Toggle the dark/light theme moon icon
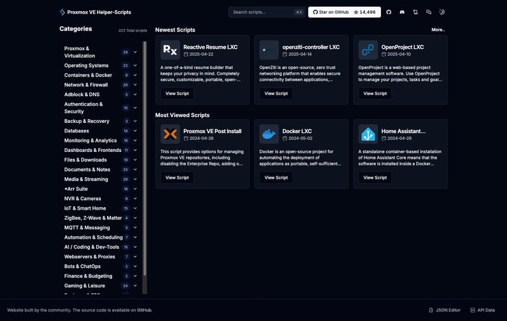The width and height of the screenshot is (507, 321). pyautogui.click(x=442, y=12)
